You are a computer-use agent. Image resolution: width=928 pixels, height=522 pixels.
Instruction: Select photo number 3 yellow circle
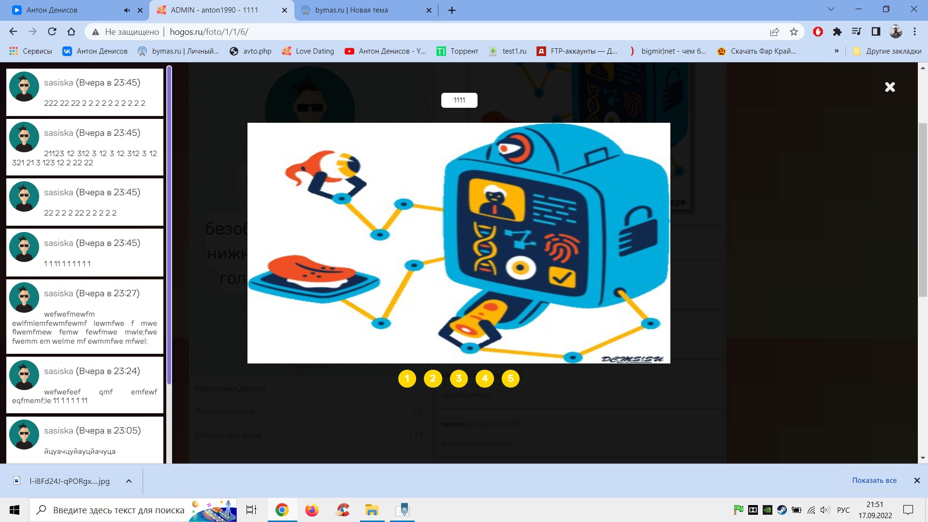[459, 378]
